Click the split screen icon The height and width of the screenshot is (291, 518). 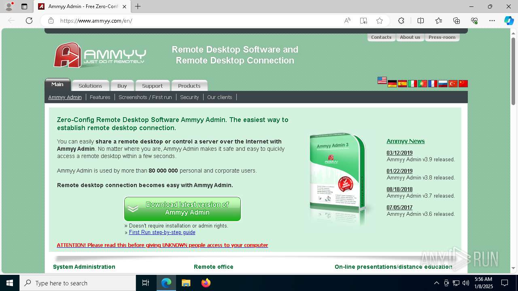pos(420,21)
